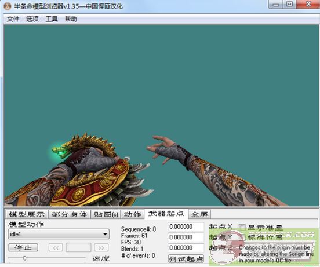Click the 'FPS: 30' text

[131, 242]
